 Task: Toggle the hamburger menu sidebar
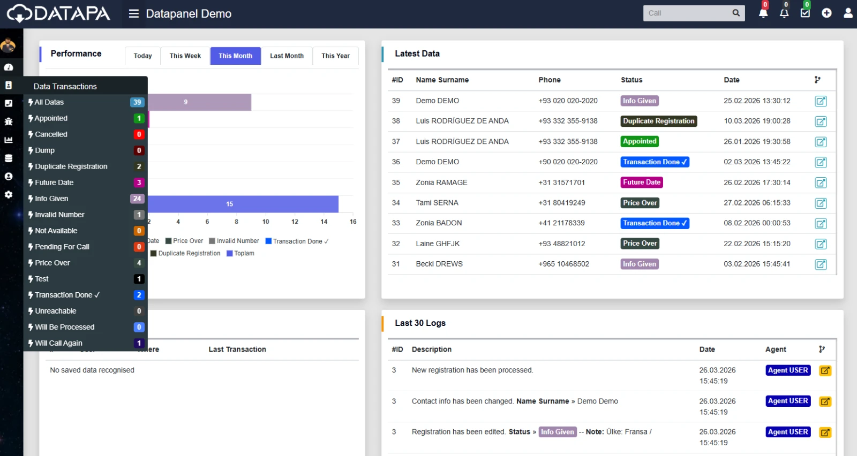coord(134,13)
